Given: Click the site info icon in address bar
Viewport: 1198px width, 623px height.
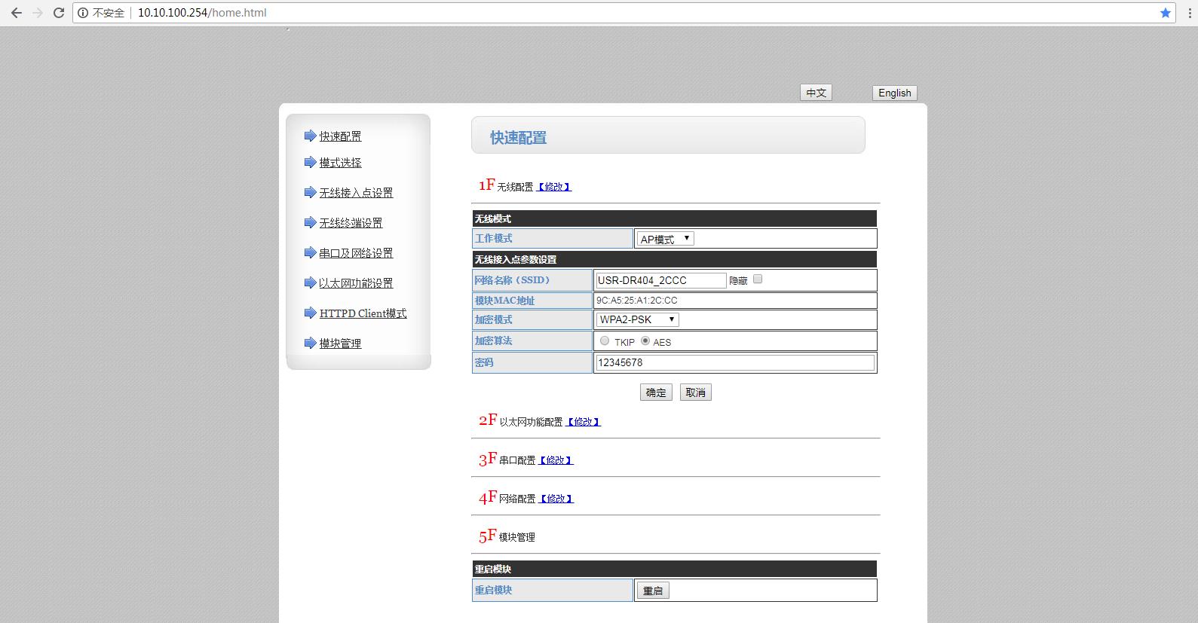Looking at the screenshot, I should [x=83, y=13].
